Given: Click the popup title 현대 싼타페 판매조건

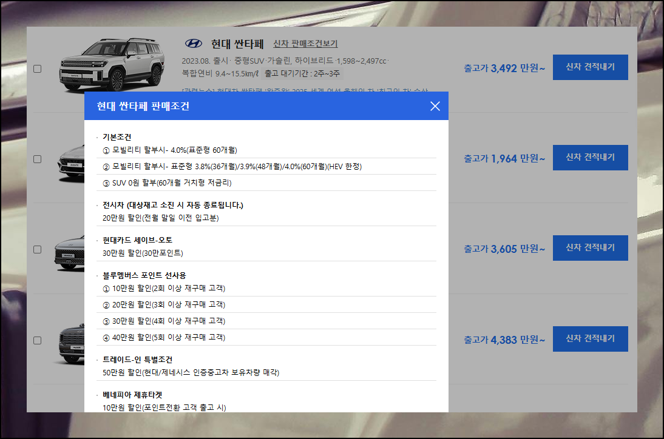Looking at the screenshot, I should [143, 106].
